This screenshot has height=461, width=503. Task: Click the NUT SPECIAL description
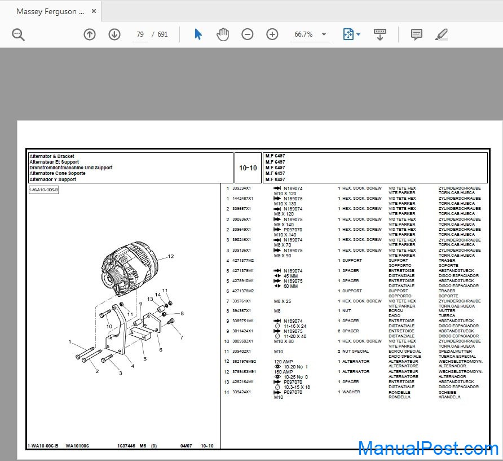coord(355,351)
